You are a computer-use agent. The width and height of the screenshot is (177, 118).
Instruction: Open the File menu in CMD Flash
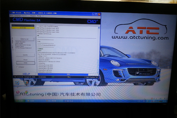pyautogui.click(x=12, y=16)
